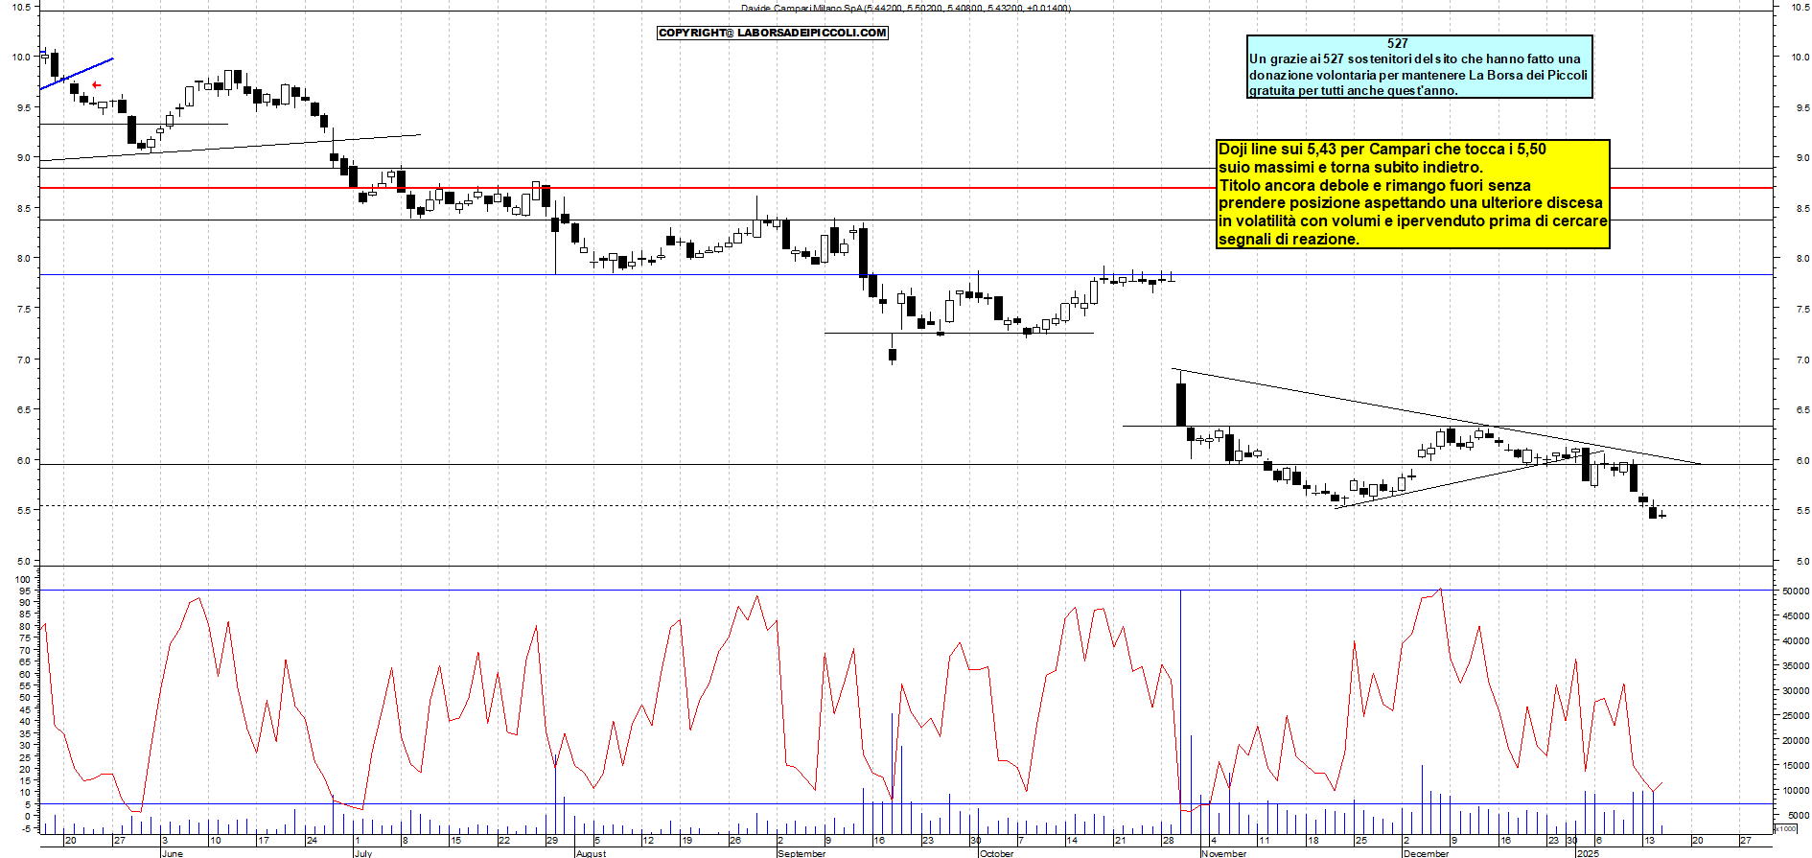
Task: Click the small red arrow marker near early candles
Action: (96, 85)
